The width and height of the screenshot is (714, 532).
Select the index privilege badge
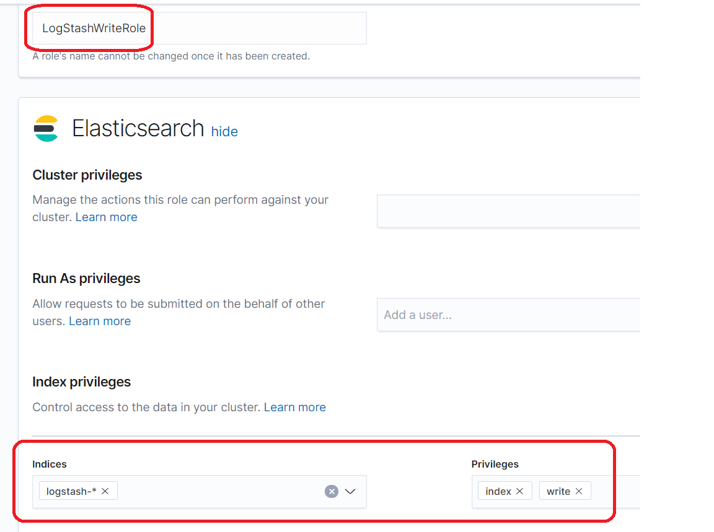pos(498,491)
